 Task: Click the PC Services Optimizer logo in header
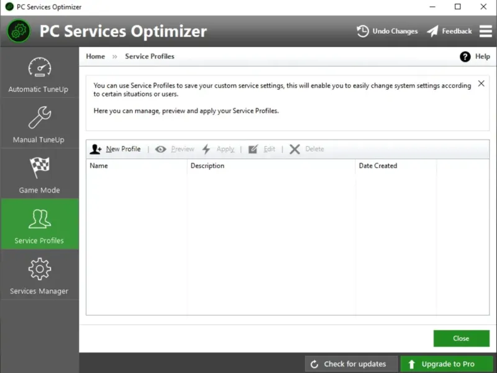[x=19, y=30]
